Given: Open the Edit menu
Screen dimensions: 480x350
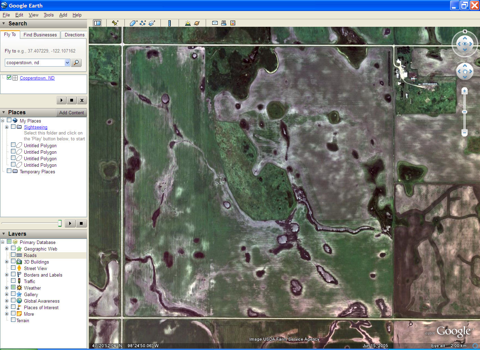Looking at the screenshot, I should pos(19,15).
